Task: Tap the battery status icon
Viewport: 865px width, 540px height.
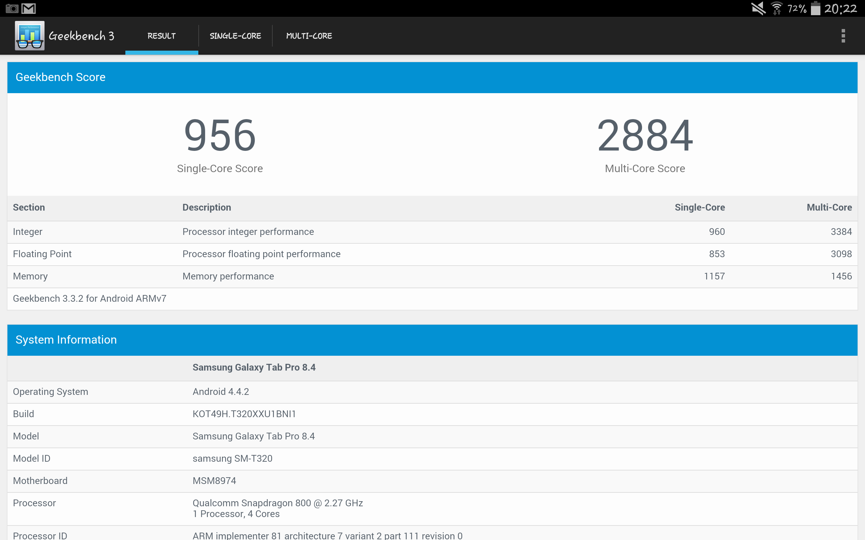Action: [x=815, y=8]
